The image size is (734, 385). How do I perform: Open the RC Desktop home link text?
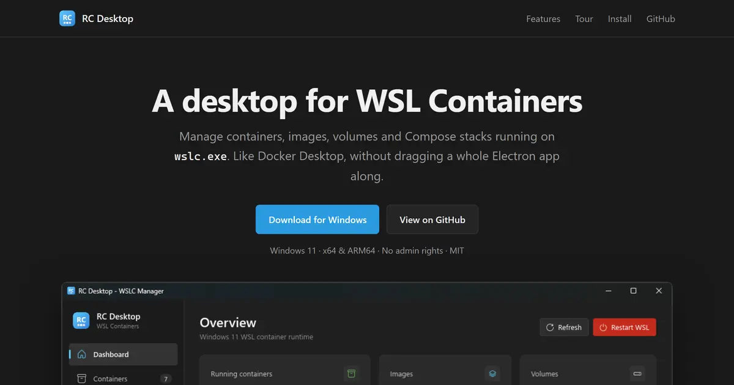pyautogui.click(x=108, y=18)
